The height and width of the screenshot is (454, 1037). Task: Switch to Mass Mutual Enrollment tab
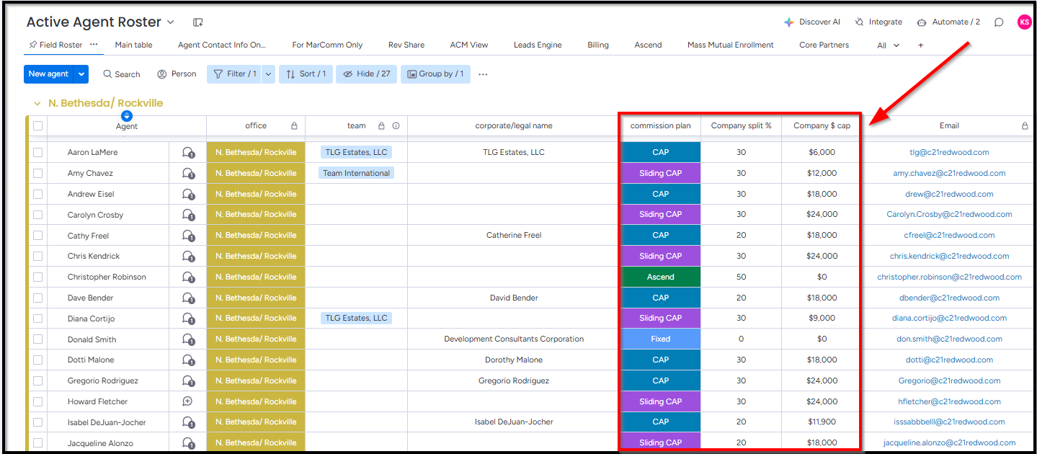pos(731,45)
